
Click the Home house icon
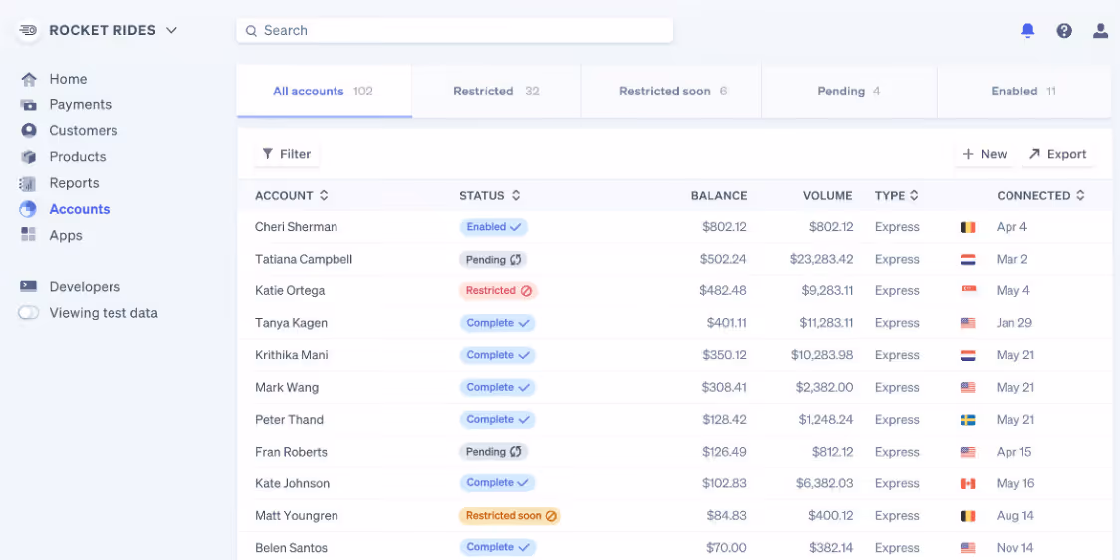click(29, 79)
